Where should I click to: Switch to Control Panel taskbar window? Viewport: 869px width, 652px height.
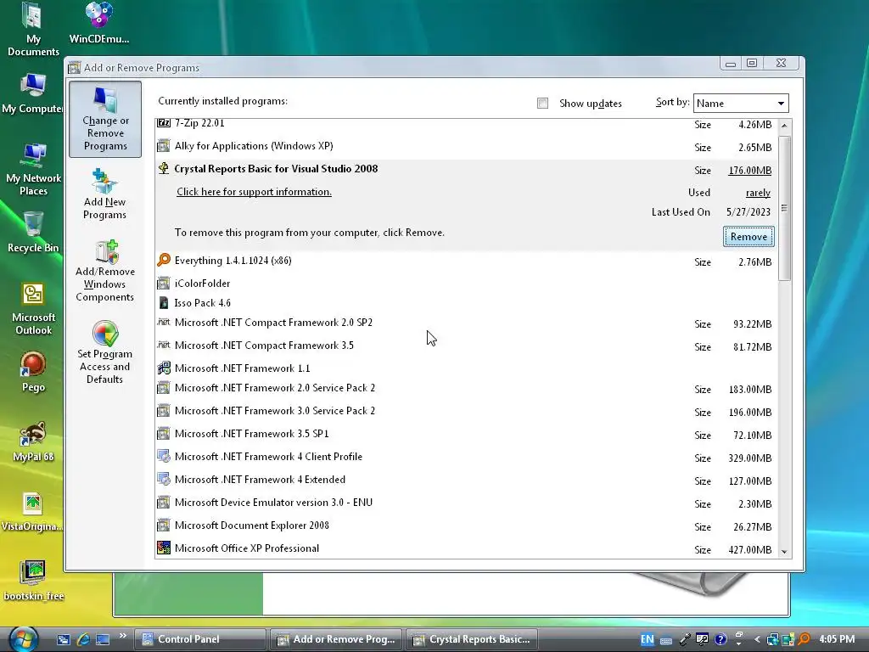coord(200,639)
